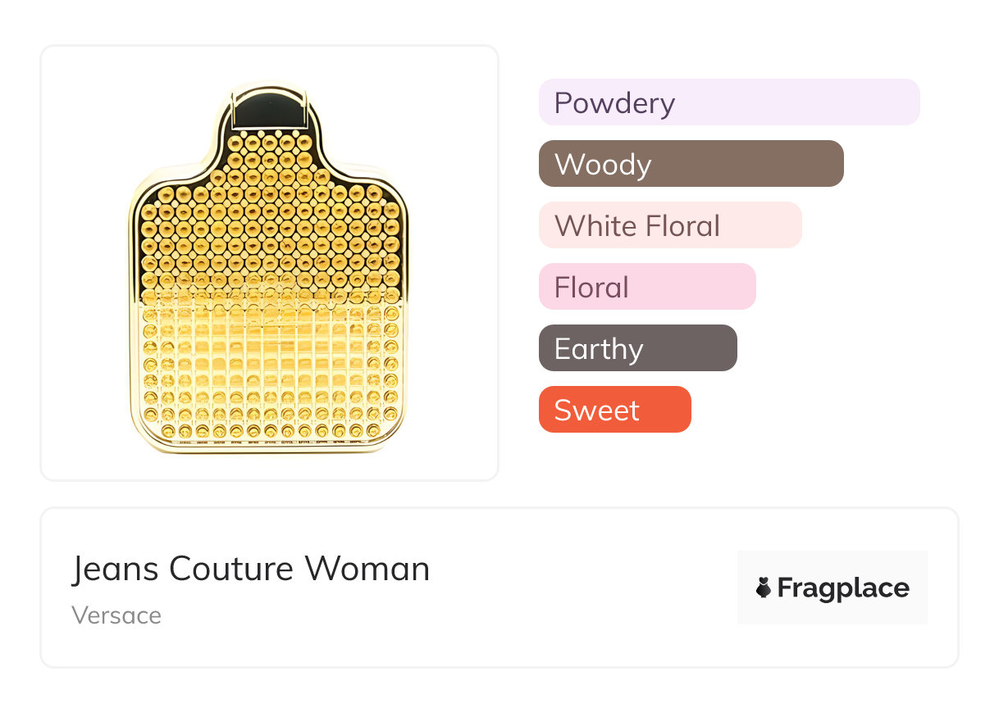
Task: Open the Jeans Couture Woman title
Action: (250, 569)
